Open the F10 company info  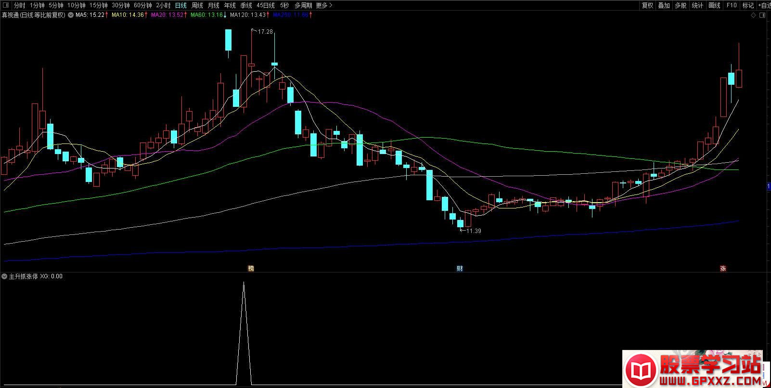pos(732,5)
